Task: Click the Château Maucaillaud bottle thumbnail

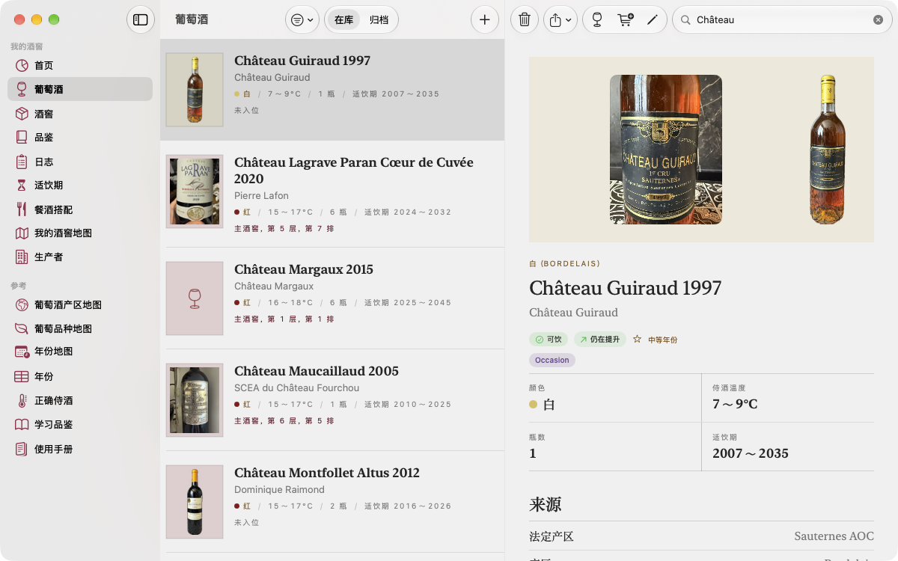Action: 195,400
